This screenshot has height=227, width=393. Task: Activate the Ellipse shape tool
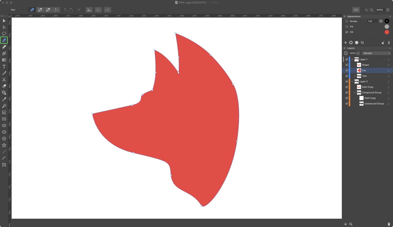tap(4, 132)
